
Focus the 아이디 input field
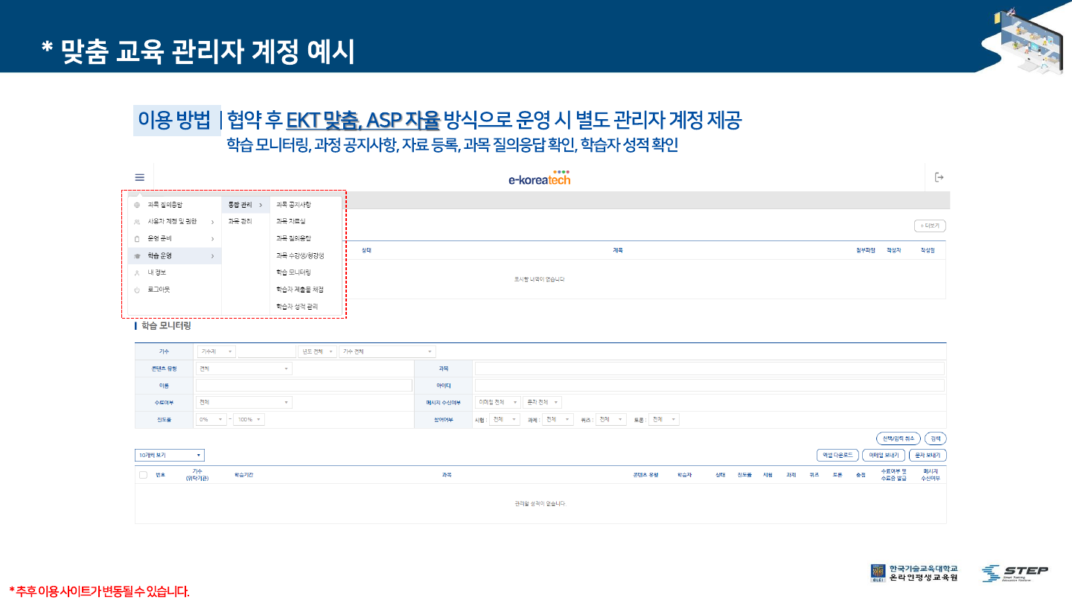[x=709, y=386]
